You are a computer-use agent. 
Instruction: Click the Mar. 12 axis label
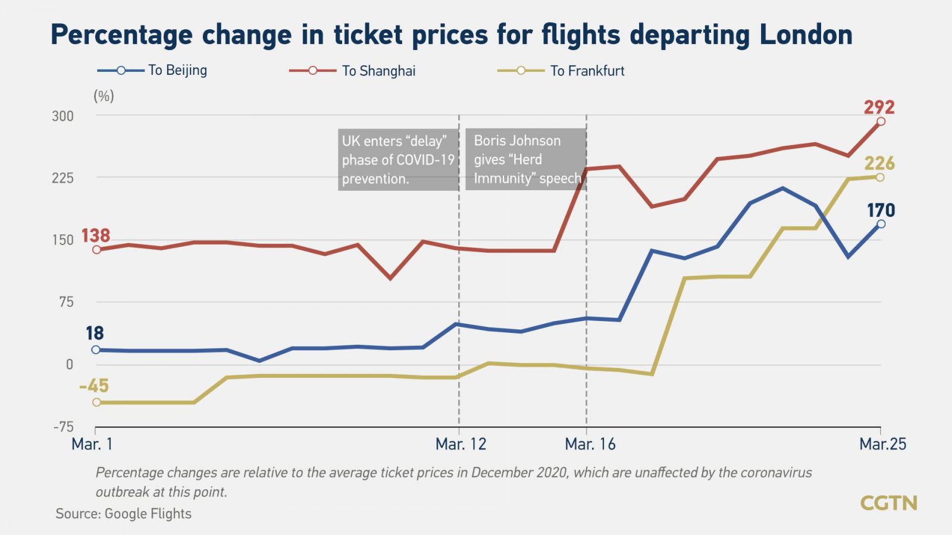coord(461,444)
